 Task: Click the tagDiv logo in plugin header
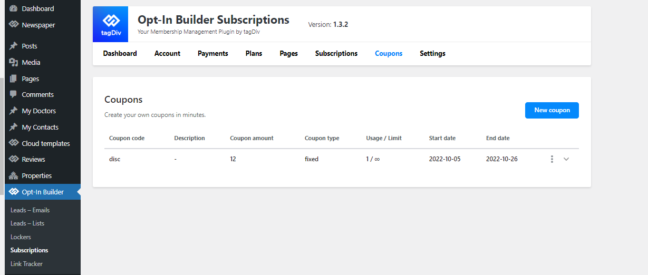pos(111,24)
